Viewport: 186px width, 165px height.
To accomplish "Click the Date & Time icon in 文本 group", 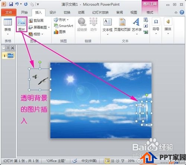I will pyautogui.click(x=146, y=20).
